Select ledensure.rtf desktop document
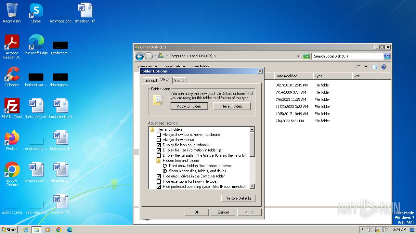The width and height of the screenshot is (416, 234). 60,140
